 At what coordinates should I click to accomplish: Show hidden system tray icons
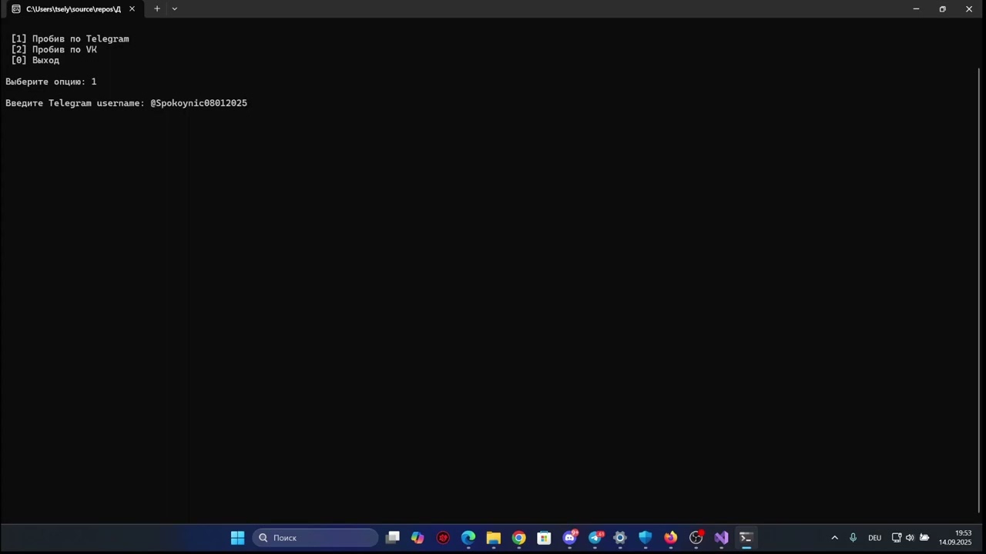(834, 538)
